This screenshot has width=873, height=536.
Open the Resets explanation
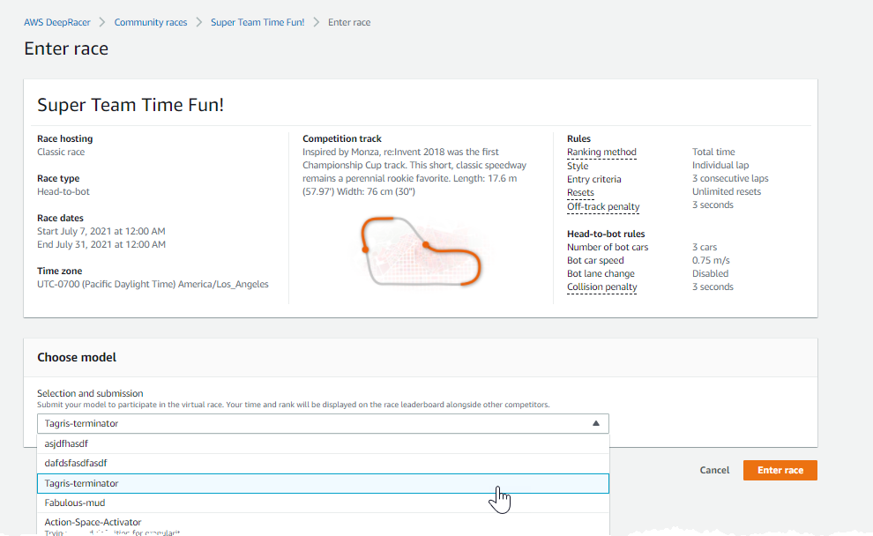pos(580,191)
